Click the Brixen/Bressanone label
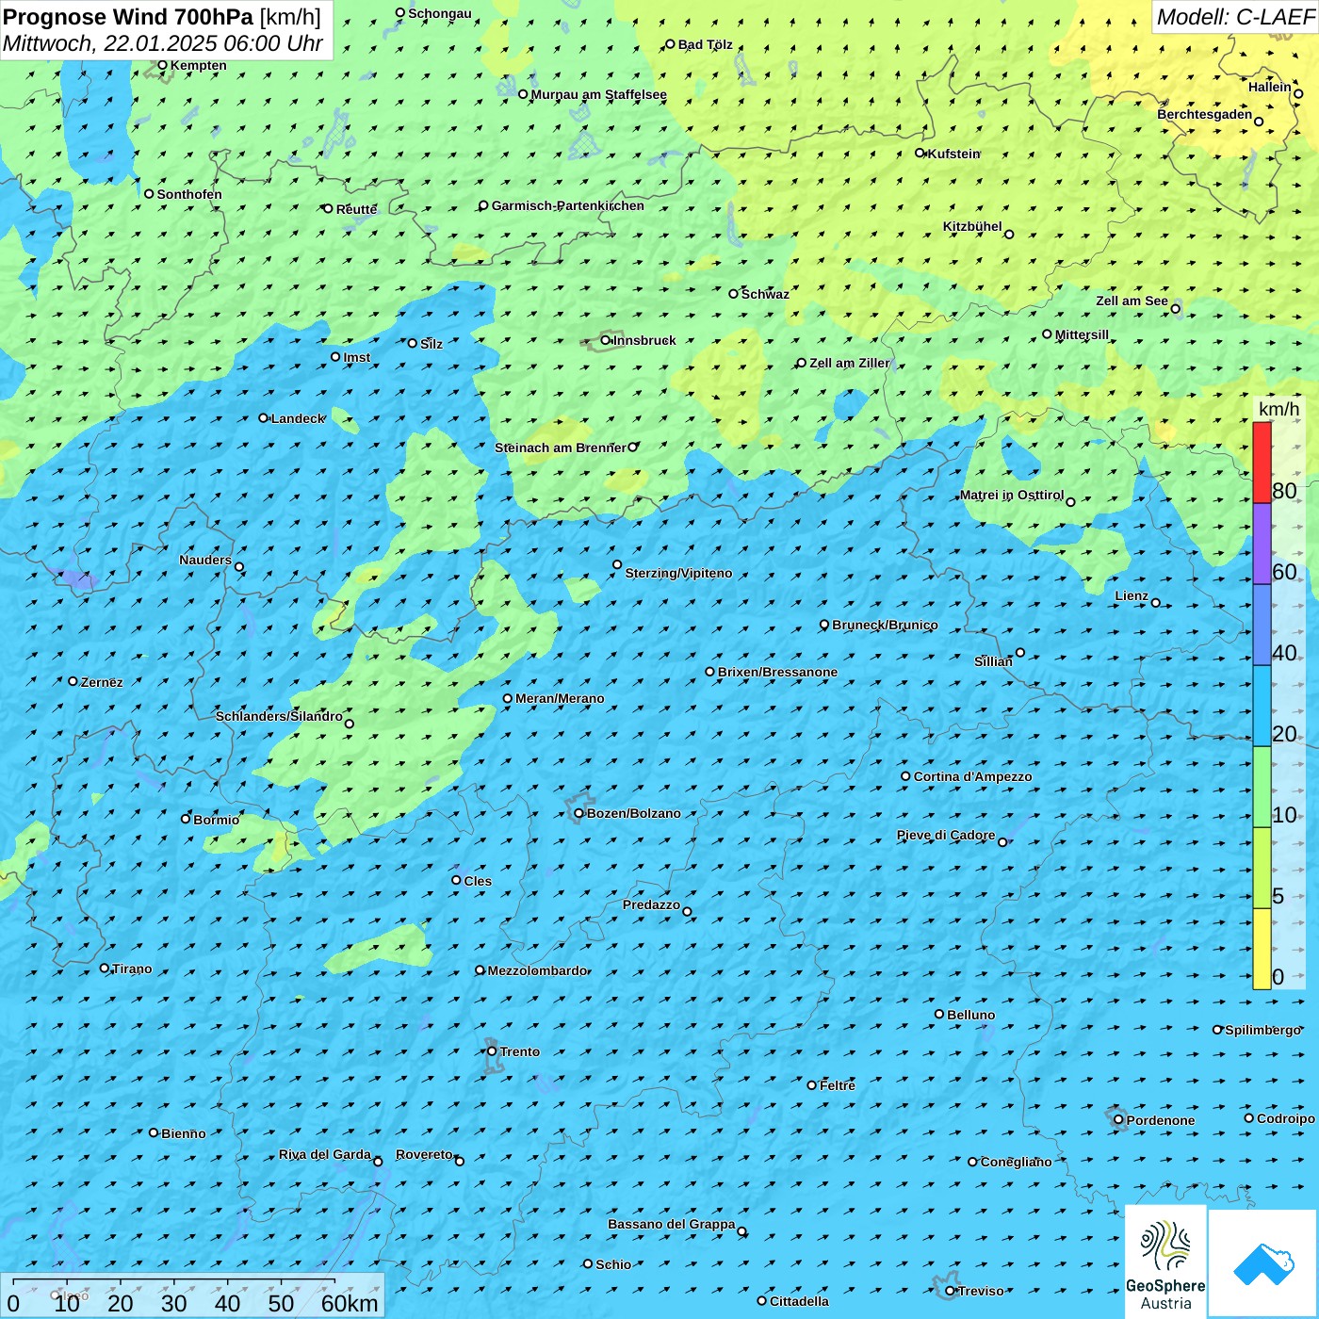Image resolution: width=1319 pixels, height=1319 pixels. tap(777, 672)
